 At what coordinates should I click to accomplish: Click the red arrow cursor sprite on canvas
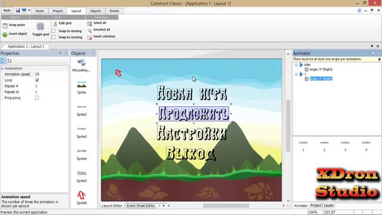[118, 73]
